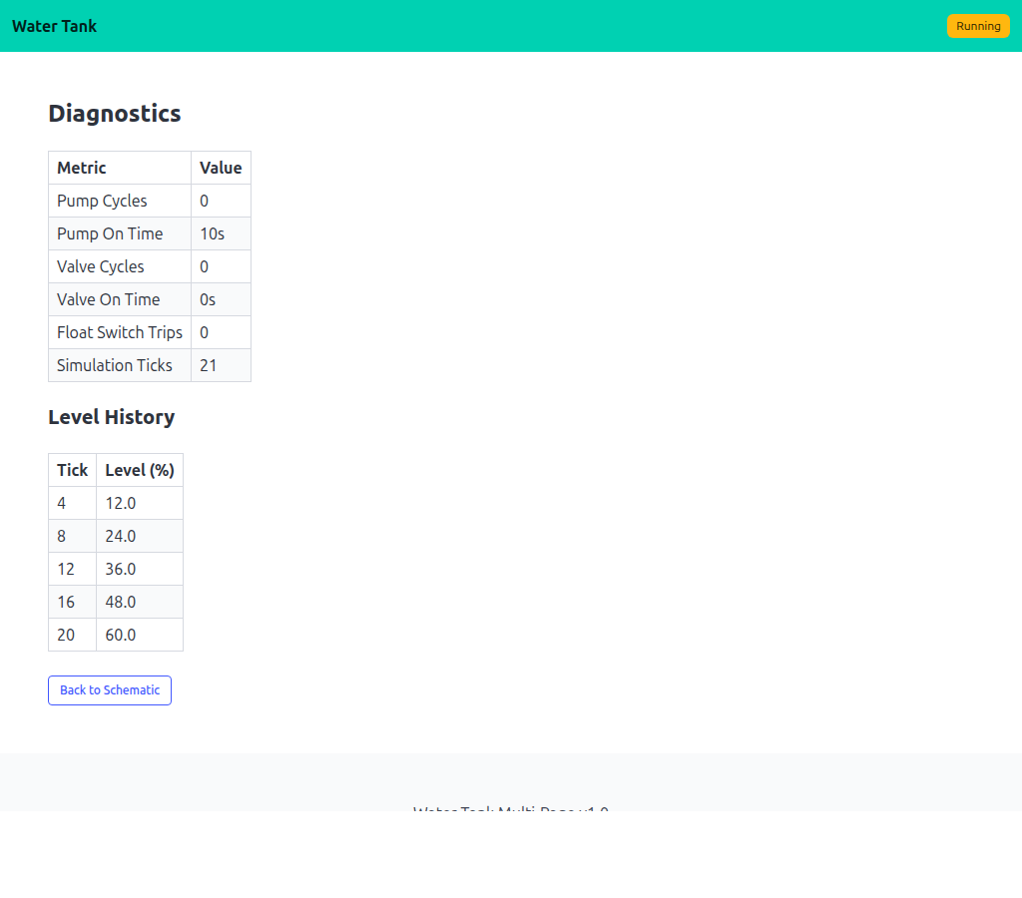Click the 36.0 level value
1022x898 pixels.
pos(121,569)
